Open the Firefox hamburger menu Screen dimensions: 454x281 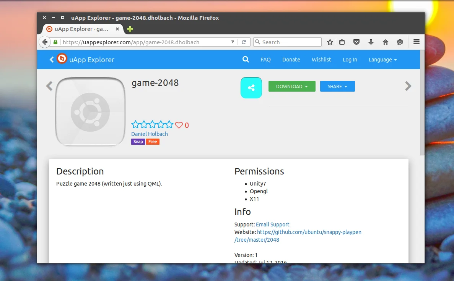[x=417, y=42]
